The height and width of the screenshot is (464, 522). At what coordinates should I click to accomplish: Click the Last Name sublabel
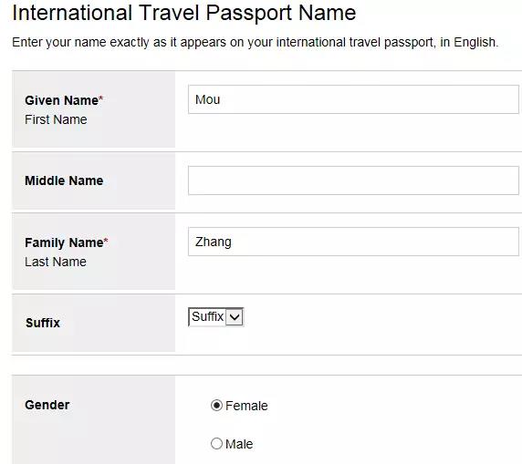coord(56,262)
